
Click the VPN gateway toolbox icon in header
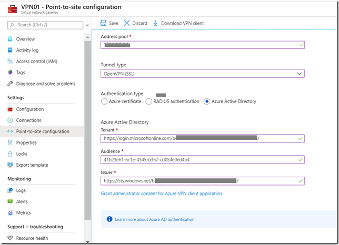point(13,9)
